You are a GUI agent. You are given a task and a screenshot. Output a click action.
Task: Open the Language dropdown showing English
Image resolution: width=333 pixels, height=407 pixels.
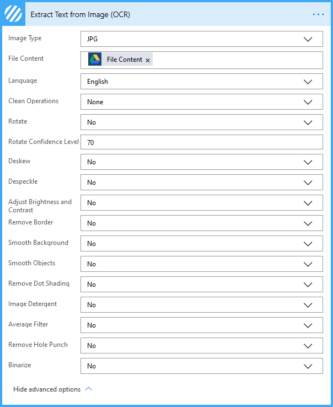point(202,82)
